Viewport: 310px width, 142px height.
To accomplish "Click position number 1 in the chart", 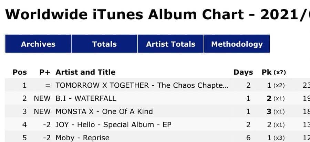I will 24,85.
